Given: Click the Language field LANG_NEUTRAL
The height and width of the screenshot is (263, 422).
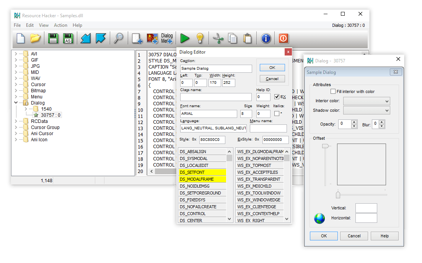Looking at the screenshot, I should coord(213,128).
